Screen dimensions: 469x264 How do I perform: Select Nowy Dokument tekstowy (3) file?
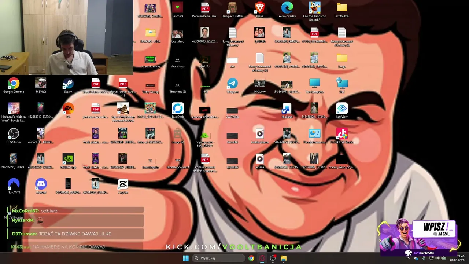(x=342, y=37)
